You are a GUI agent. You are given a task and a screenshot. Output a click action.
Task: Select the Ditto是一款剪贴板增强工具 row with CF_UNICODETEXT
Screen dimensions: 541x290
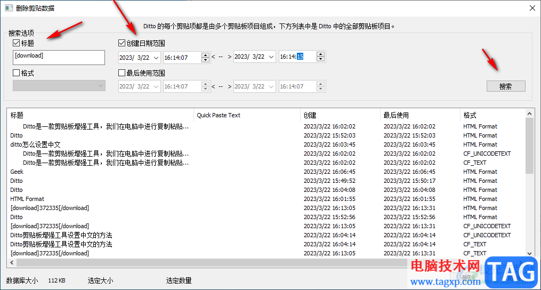pos(266,154)
